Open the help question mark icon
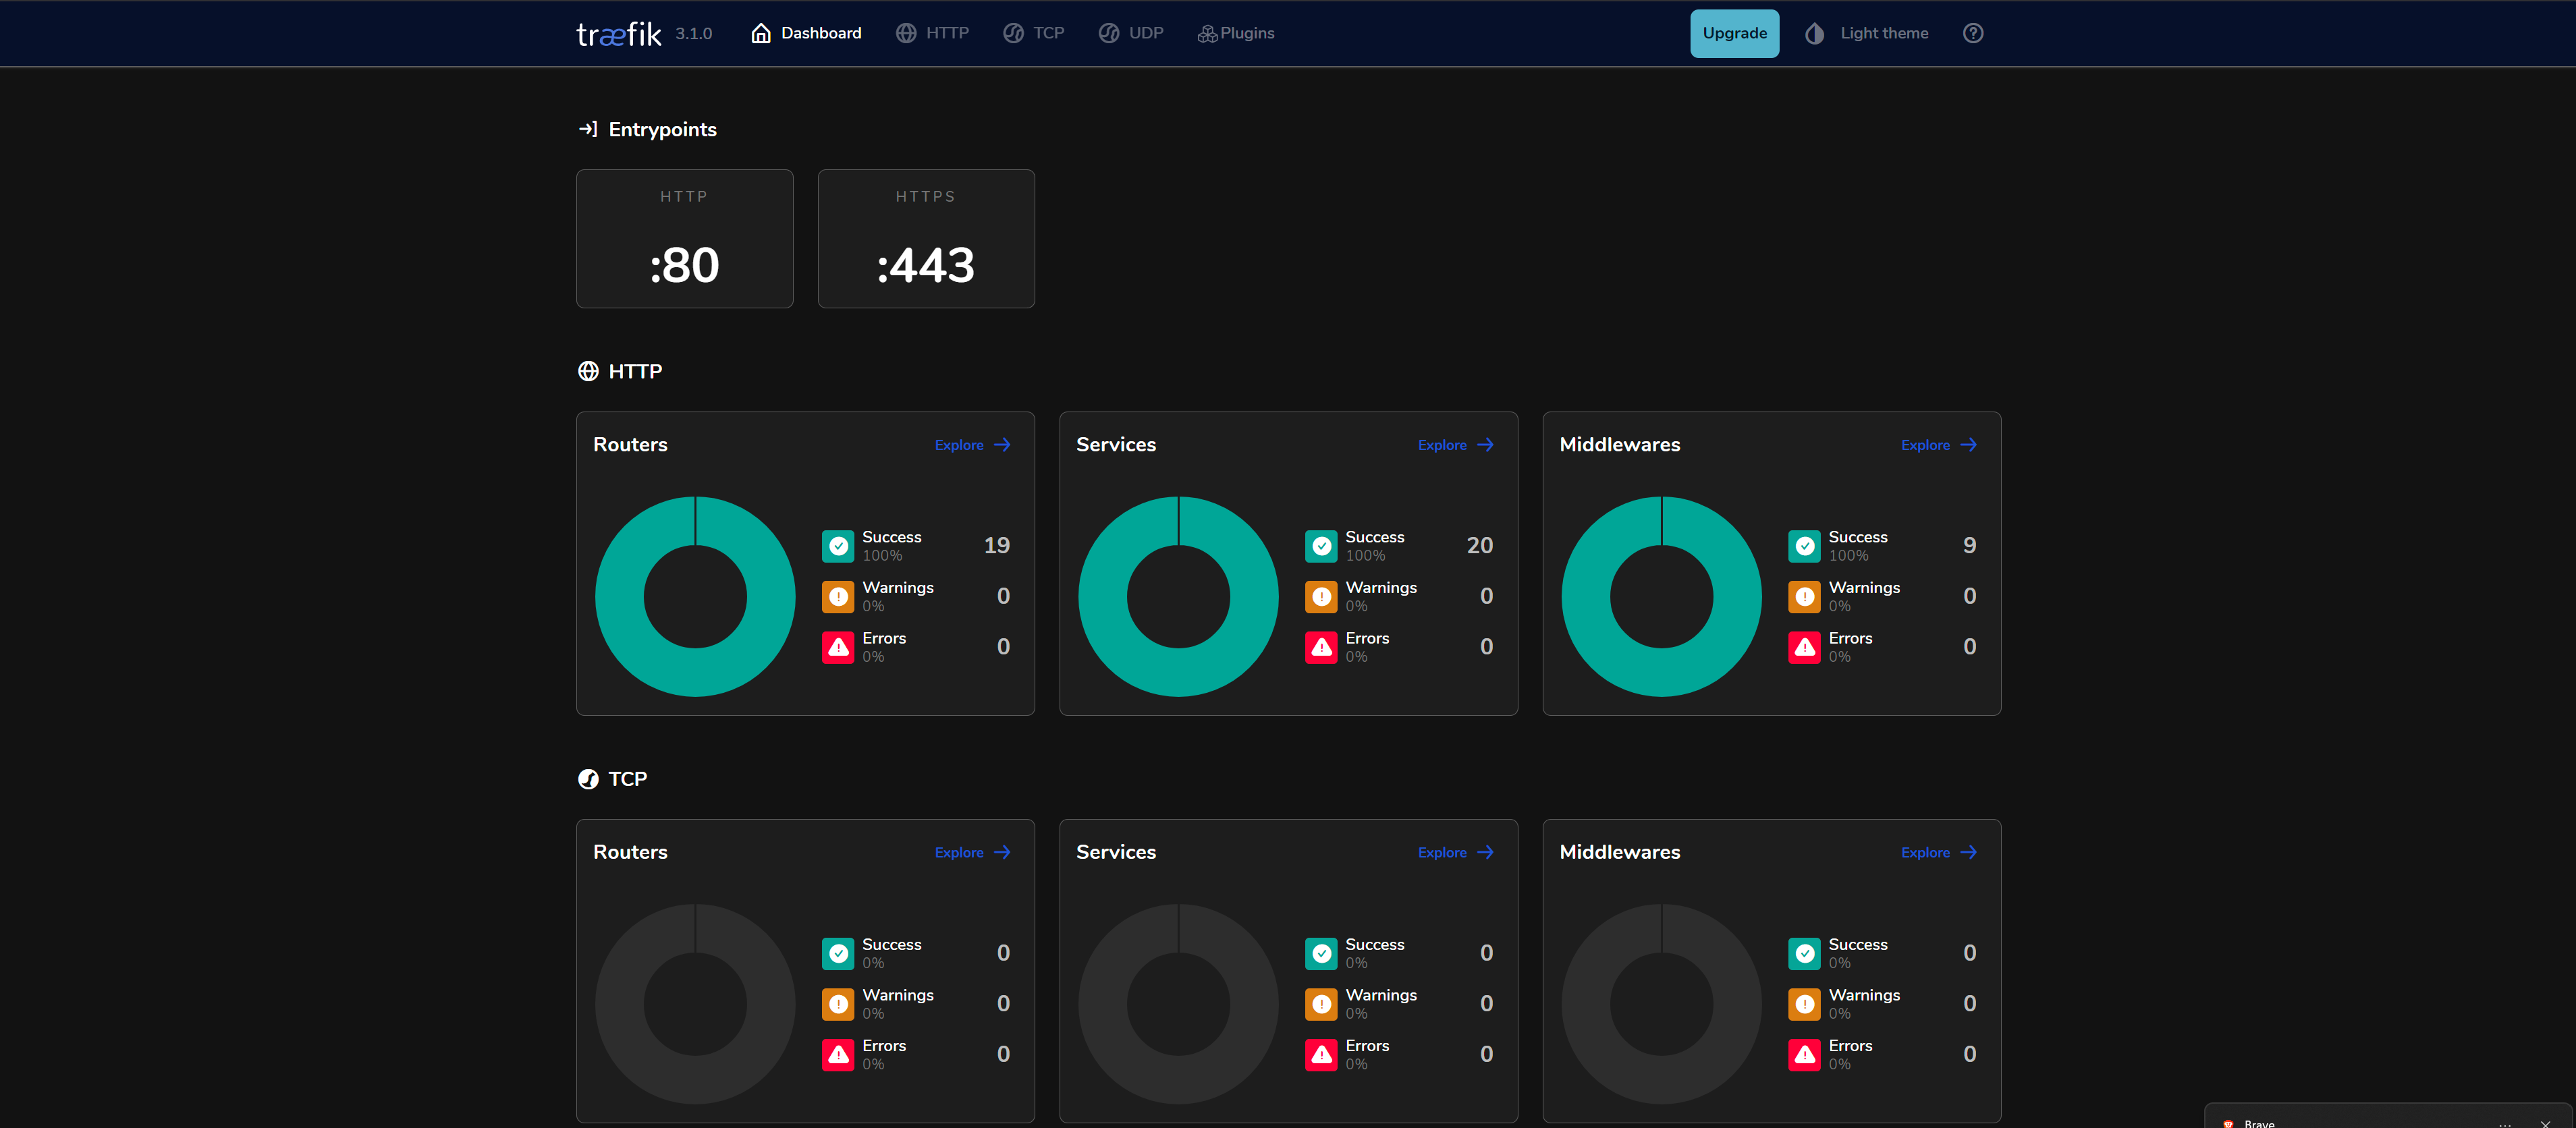The width and height of the screenshot is (2576, 1128). pyautogui.click(x=1972, y=33)
